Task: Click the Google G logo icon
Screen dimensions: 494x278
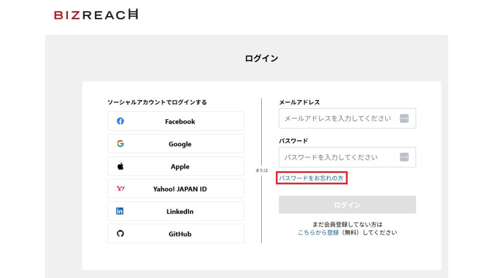Action: pyautogui.click(x=120, y=144)
